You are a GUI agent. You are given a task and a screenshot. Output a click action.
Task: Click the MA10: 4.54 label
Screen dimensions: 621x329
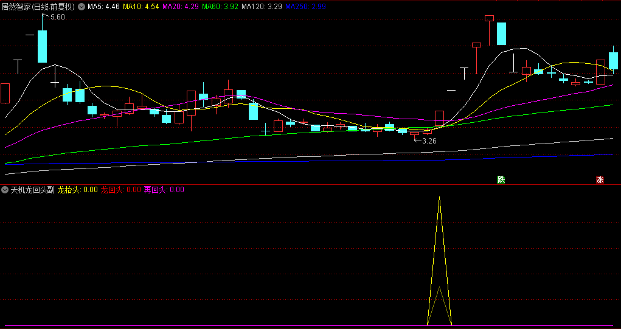point(141,6)
